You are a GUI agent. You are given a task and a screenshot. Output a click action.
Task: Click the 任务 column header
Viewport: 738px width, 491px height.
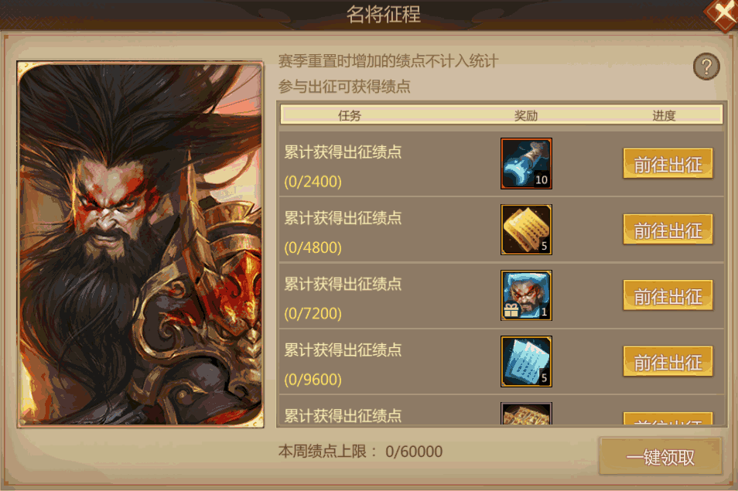[x=349, y=116]
